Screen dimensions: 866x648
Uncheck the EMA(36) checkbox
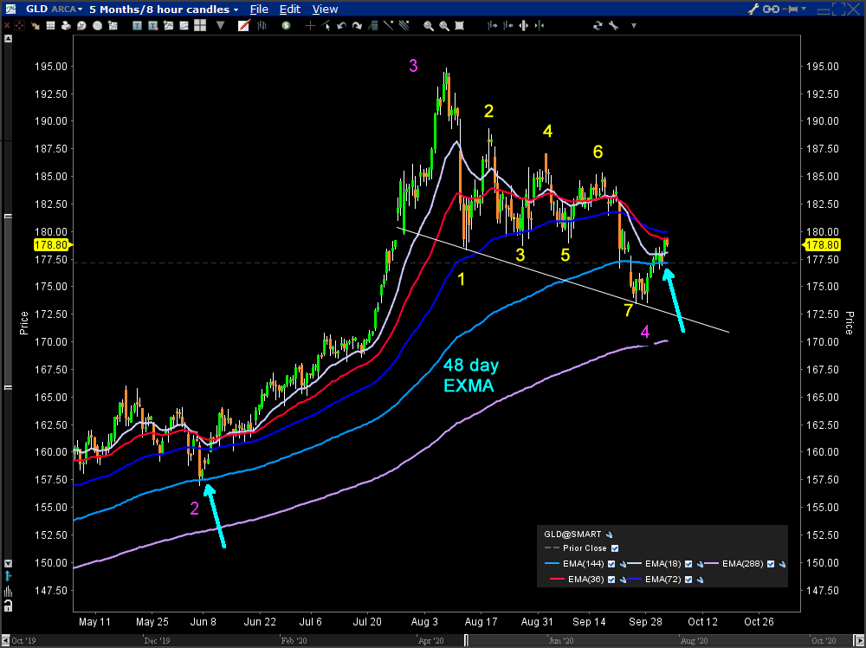click(x=611, y=580)
